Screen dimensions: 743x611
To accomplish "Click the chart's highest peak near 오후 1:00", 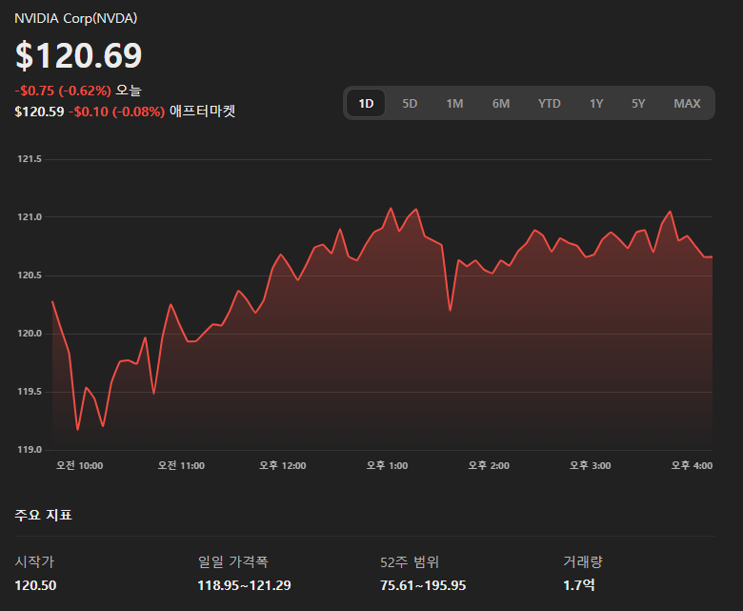I will pos(391,208).
